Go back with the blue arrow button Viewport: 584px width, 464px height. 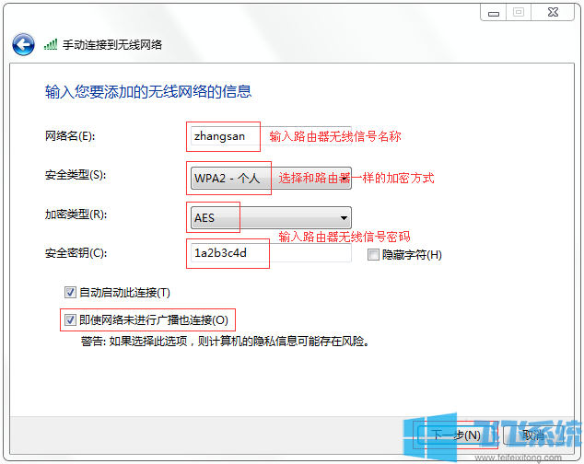(x=23, y=45)
